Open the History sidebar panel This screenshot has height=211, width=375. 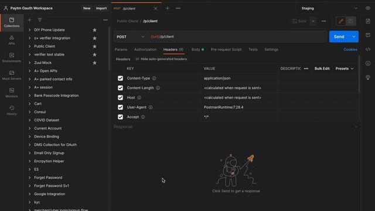pos(12,110)
